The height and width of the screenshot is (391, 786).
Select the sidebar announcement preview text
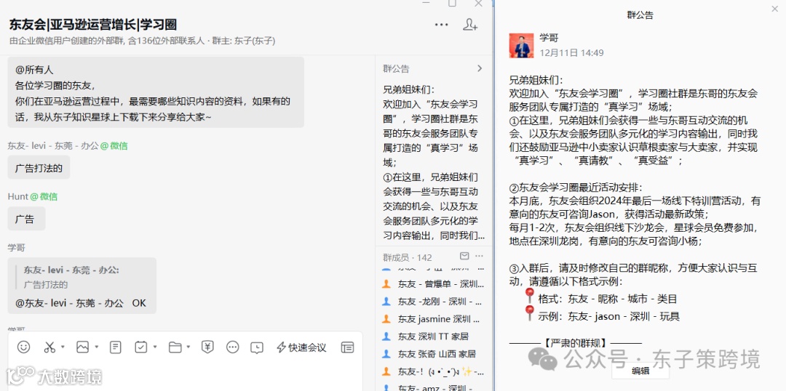coord(432,163)
